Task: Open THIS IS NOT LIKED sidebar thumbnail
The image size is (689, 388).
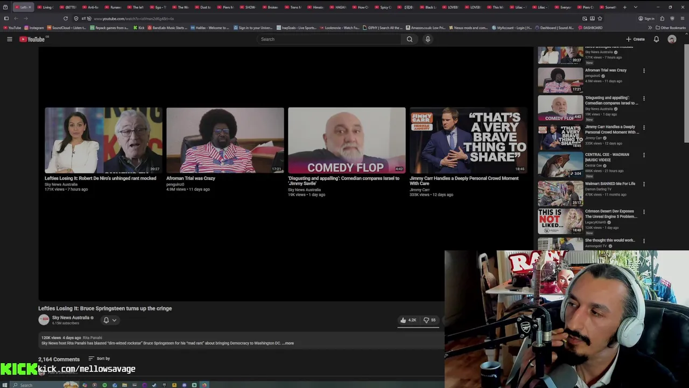Action: coord(560,221)
